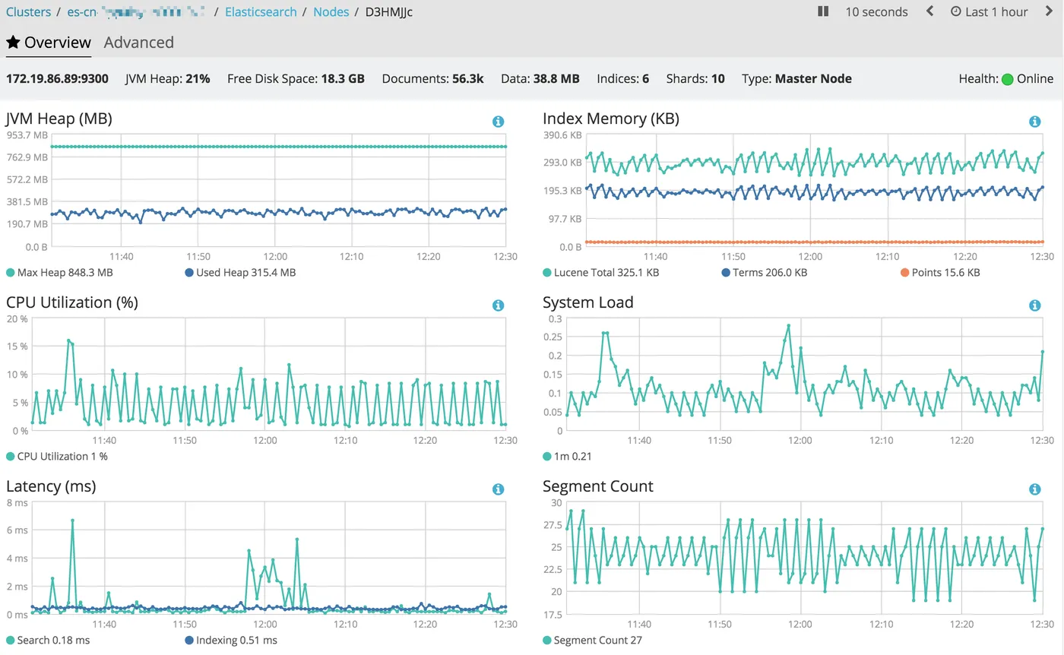Go to the previous time range arrow

(x=929, y=11)
